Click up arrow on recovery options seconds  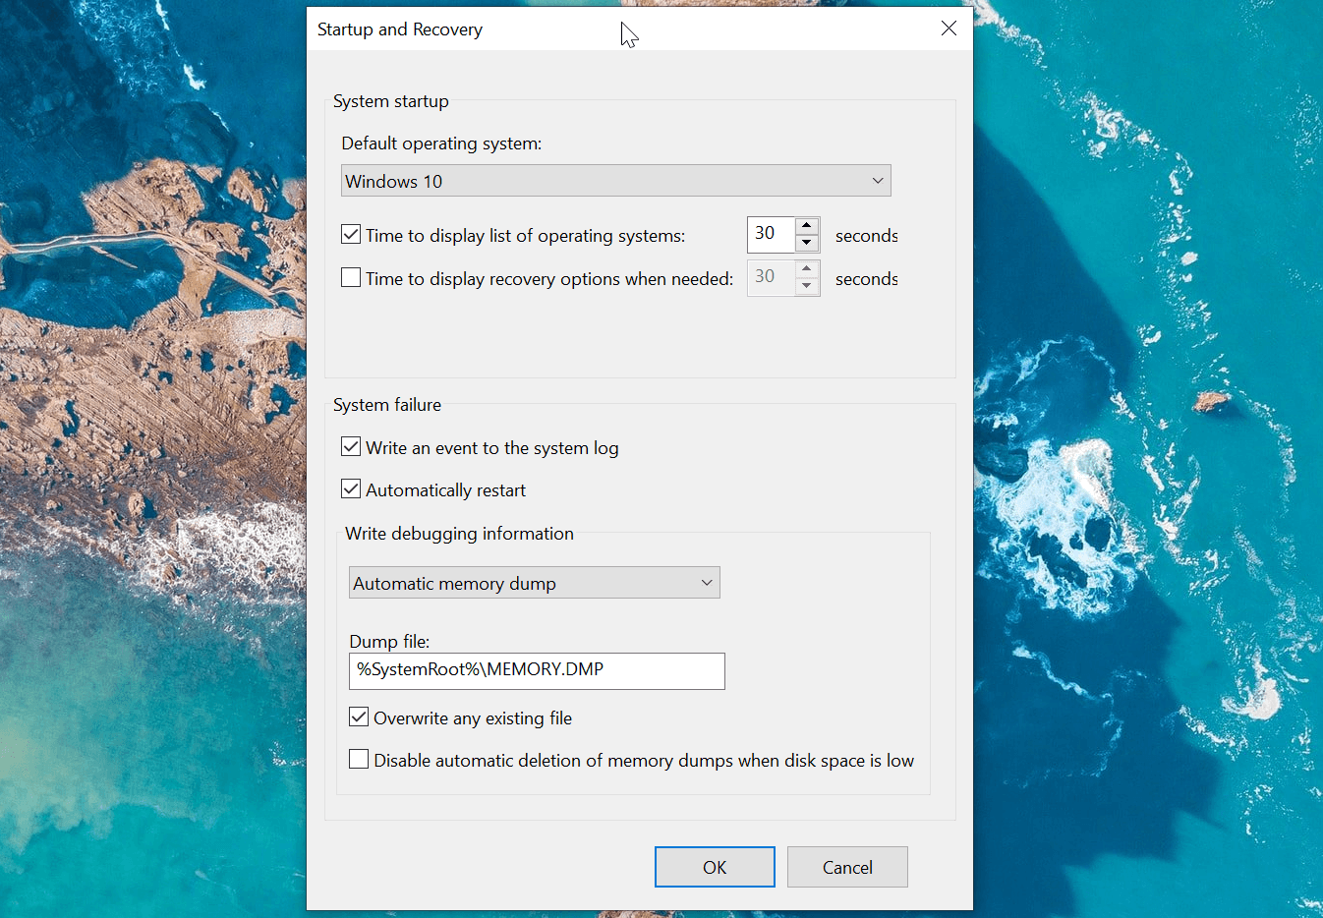tap(807, 269)
